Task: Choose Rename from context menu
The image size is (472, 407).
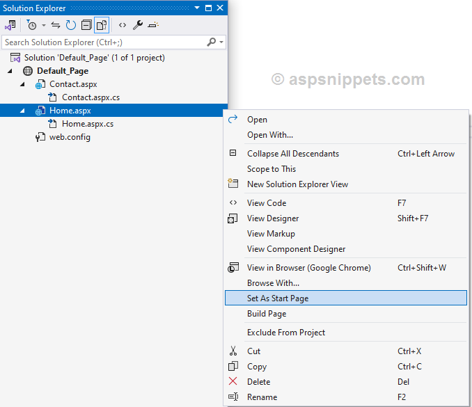Action: click(346, 397)
